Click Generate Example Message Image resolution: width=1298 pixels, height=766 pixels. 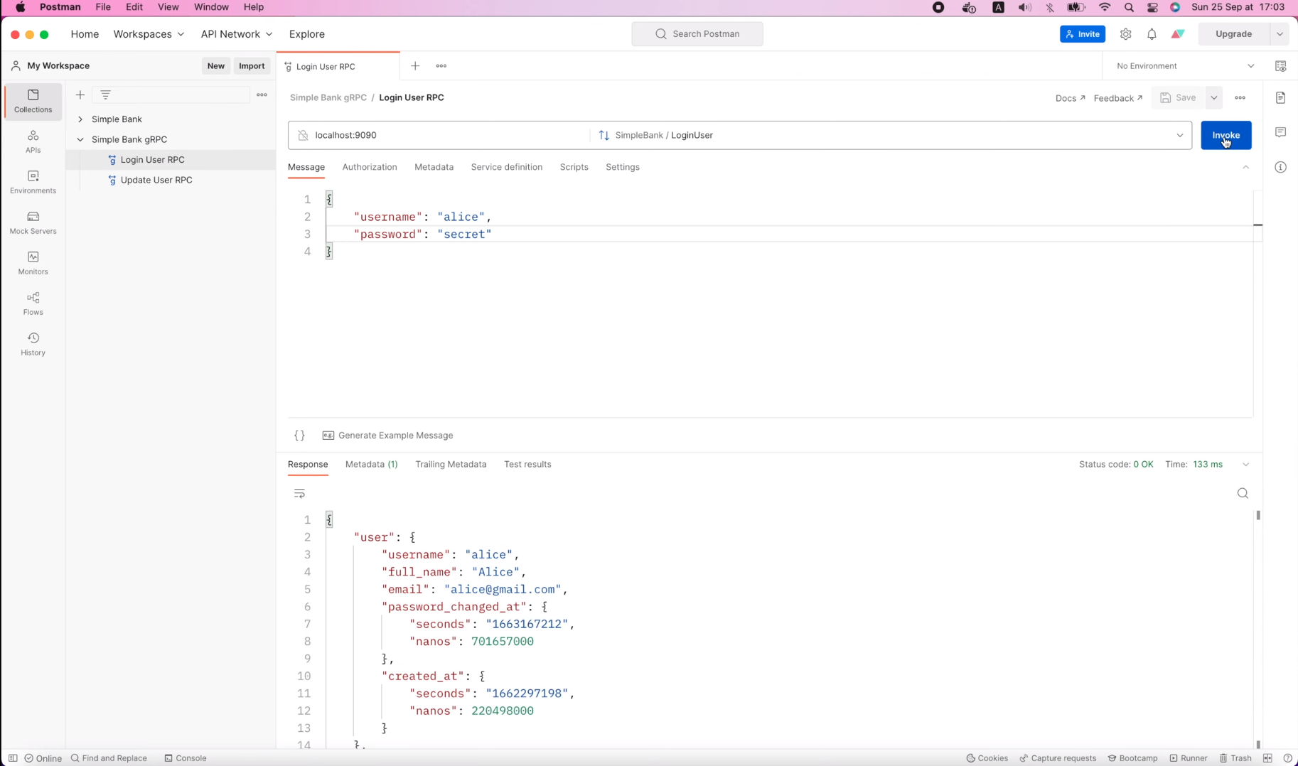click(387, 436)
